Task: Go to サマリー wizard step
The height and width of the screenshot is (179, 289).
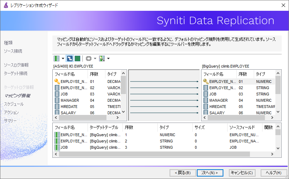Action: coord(10,121)
